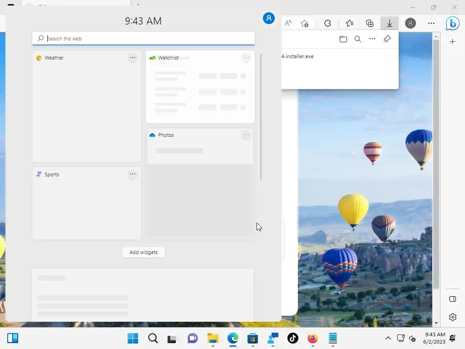This screenshot has width=465, height=349.
Task: Toggle the Edge Downloads toolbar button
Action: click(x=389, y=23)
